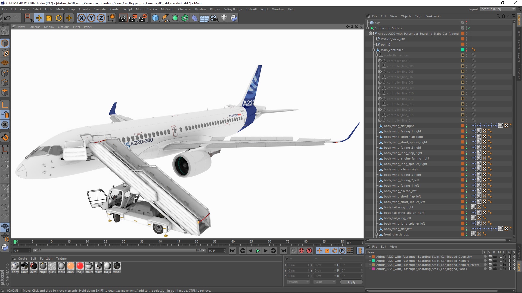Screen dimensions: 522x293
Task: Toggle lock on Helpers_Freeze layer
Action: [504, 265]
